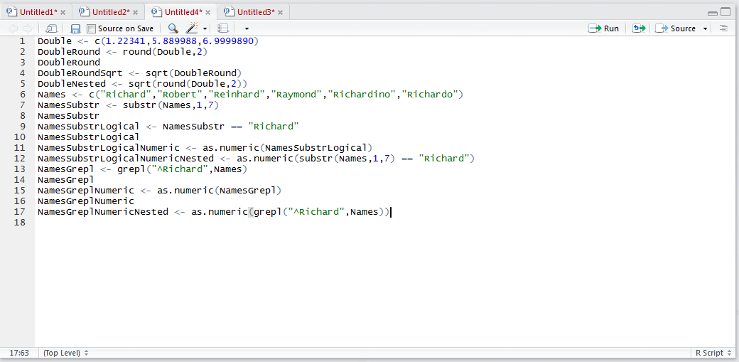
Task: Click line number 6 in the gutter
Action: coord(22,95)
